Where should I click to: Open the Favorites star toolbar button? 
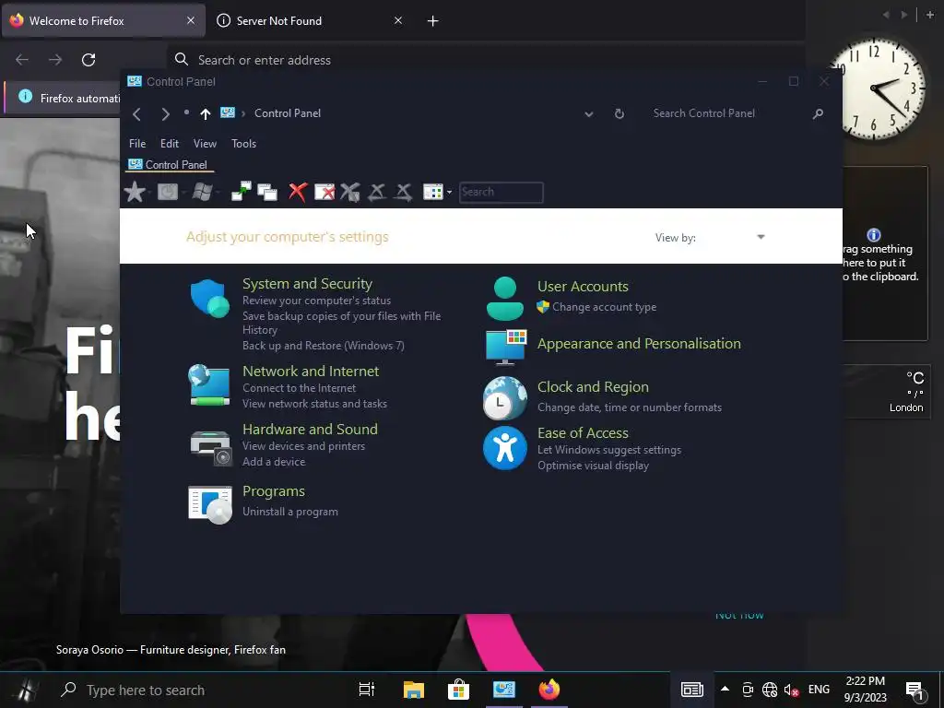(x=135, y=192)
